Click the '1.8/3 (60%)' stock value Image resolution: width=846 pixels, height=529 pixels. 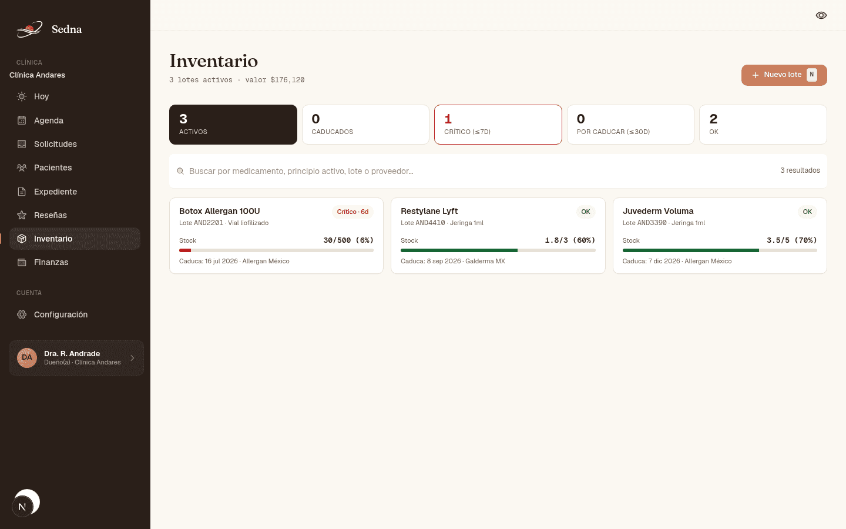(570, 240)
